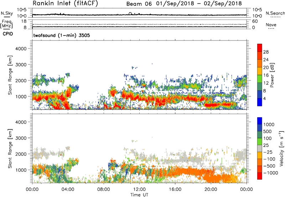Image resolution: width=285 pixels, height=197 pixels.
Task: Pick the red bottom segment of Velocity bar
Action: point(260,176)
